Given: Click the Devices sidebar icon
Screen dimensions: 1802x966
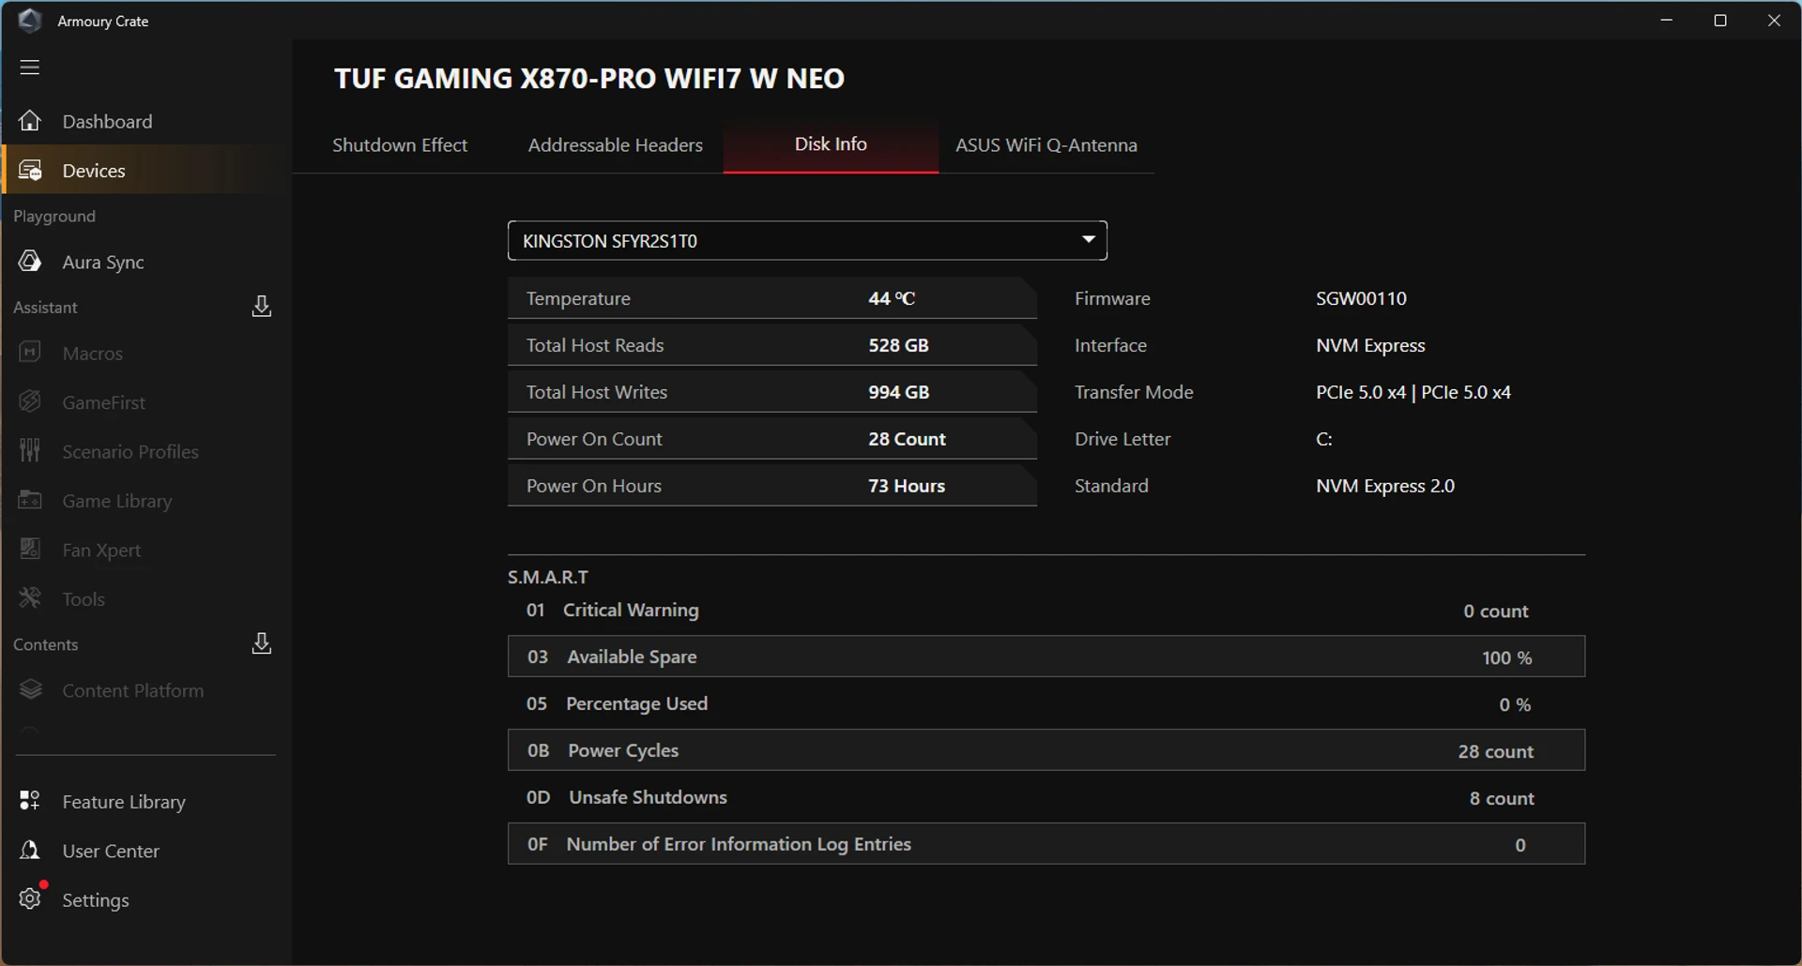Looking at the screenshot, I should point(30,171).
